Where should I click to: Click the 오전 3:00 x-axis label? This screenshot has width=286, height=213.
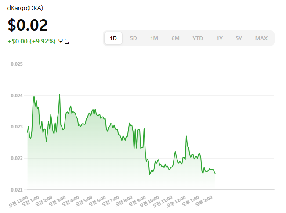click(57, 201)
